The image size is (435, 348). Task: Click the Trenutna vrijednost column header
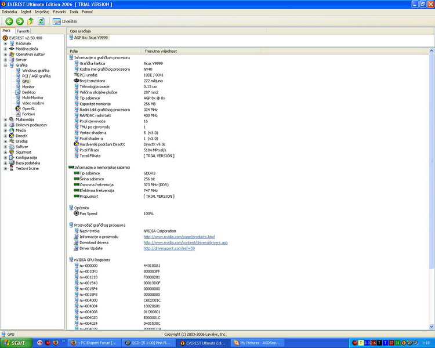coord(159,51)
